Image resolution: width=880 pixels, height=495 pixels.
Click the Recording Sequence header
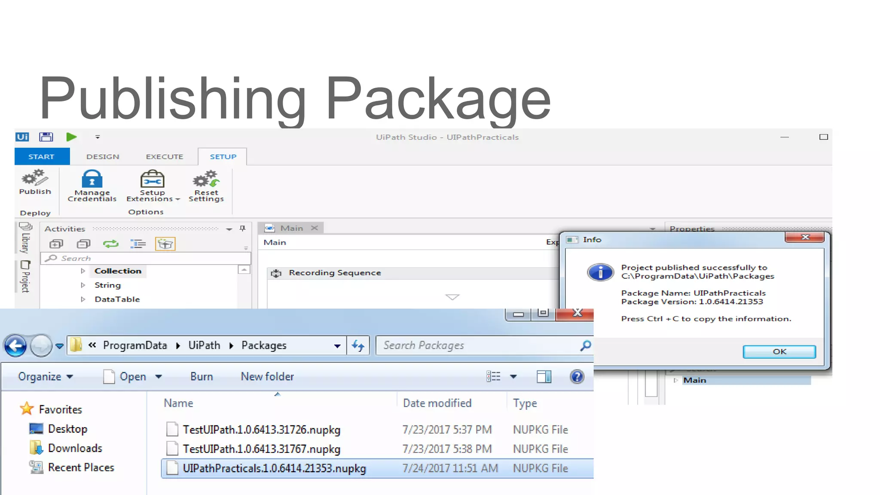coord(412,273)
